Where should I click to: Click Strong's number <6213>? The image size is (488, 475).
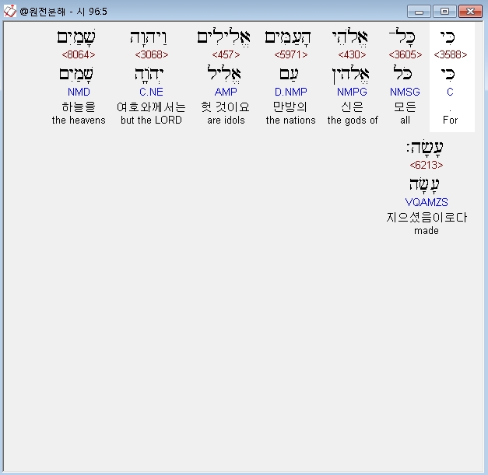(427, 165)
